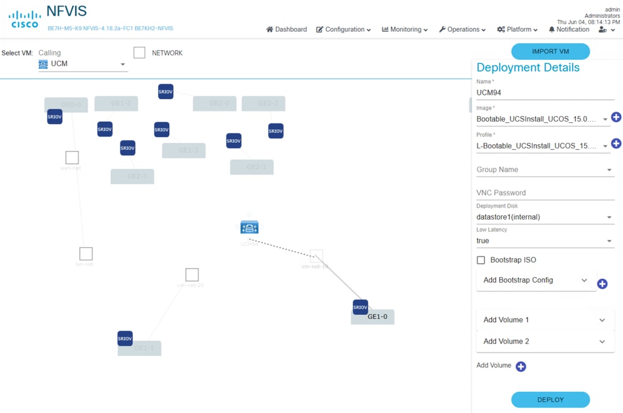
Task: Click the IMPORT VM button
Action: 551,52
